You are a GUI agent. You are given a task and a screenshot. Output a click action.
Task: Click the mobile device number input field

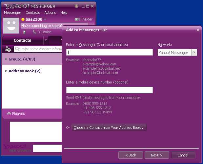[x=110, y=90]
